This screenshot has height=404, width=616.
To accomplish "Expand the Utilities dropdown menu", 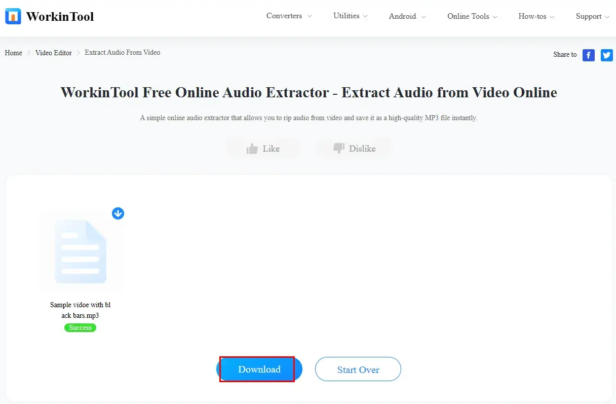I will [x=350, y=16].
